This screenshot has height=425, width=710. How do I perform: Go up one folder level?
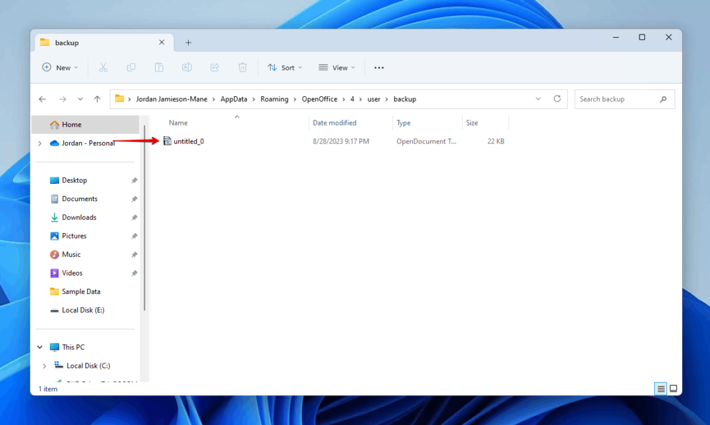[96, 98]
